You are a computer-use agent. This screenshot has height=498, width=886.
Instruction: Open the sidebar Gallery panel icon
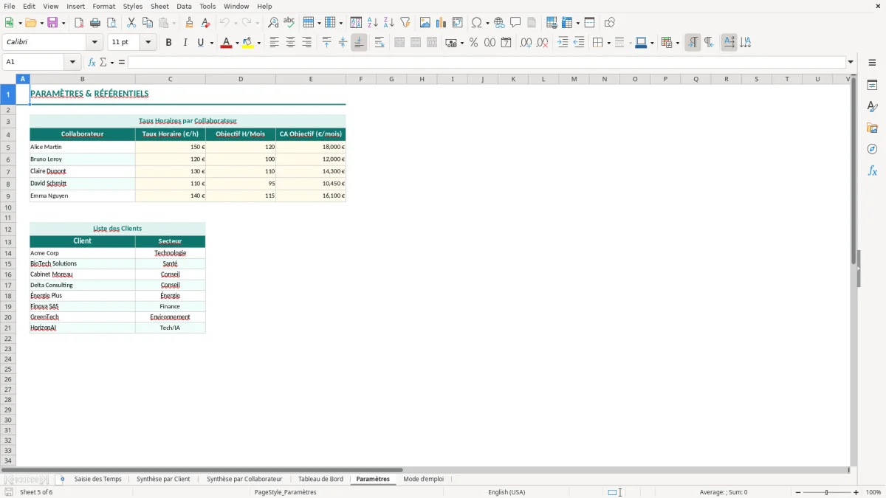pos(872,128)
